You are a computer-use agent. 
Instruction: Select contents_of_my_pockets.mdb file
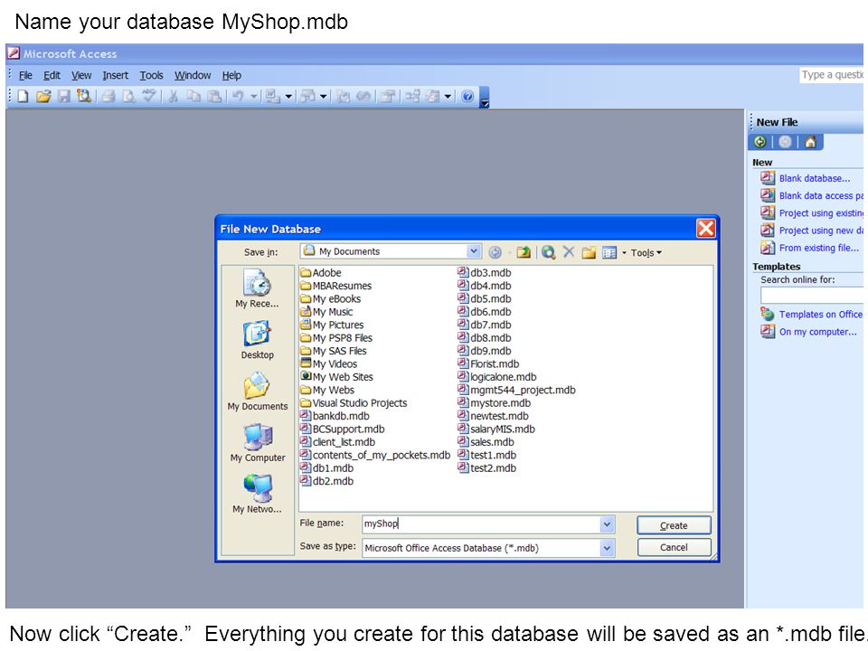click(x=375, y=455)
